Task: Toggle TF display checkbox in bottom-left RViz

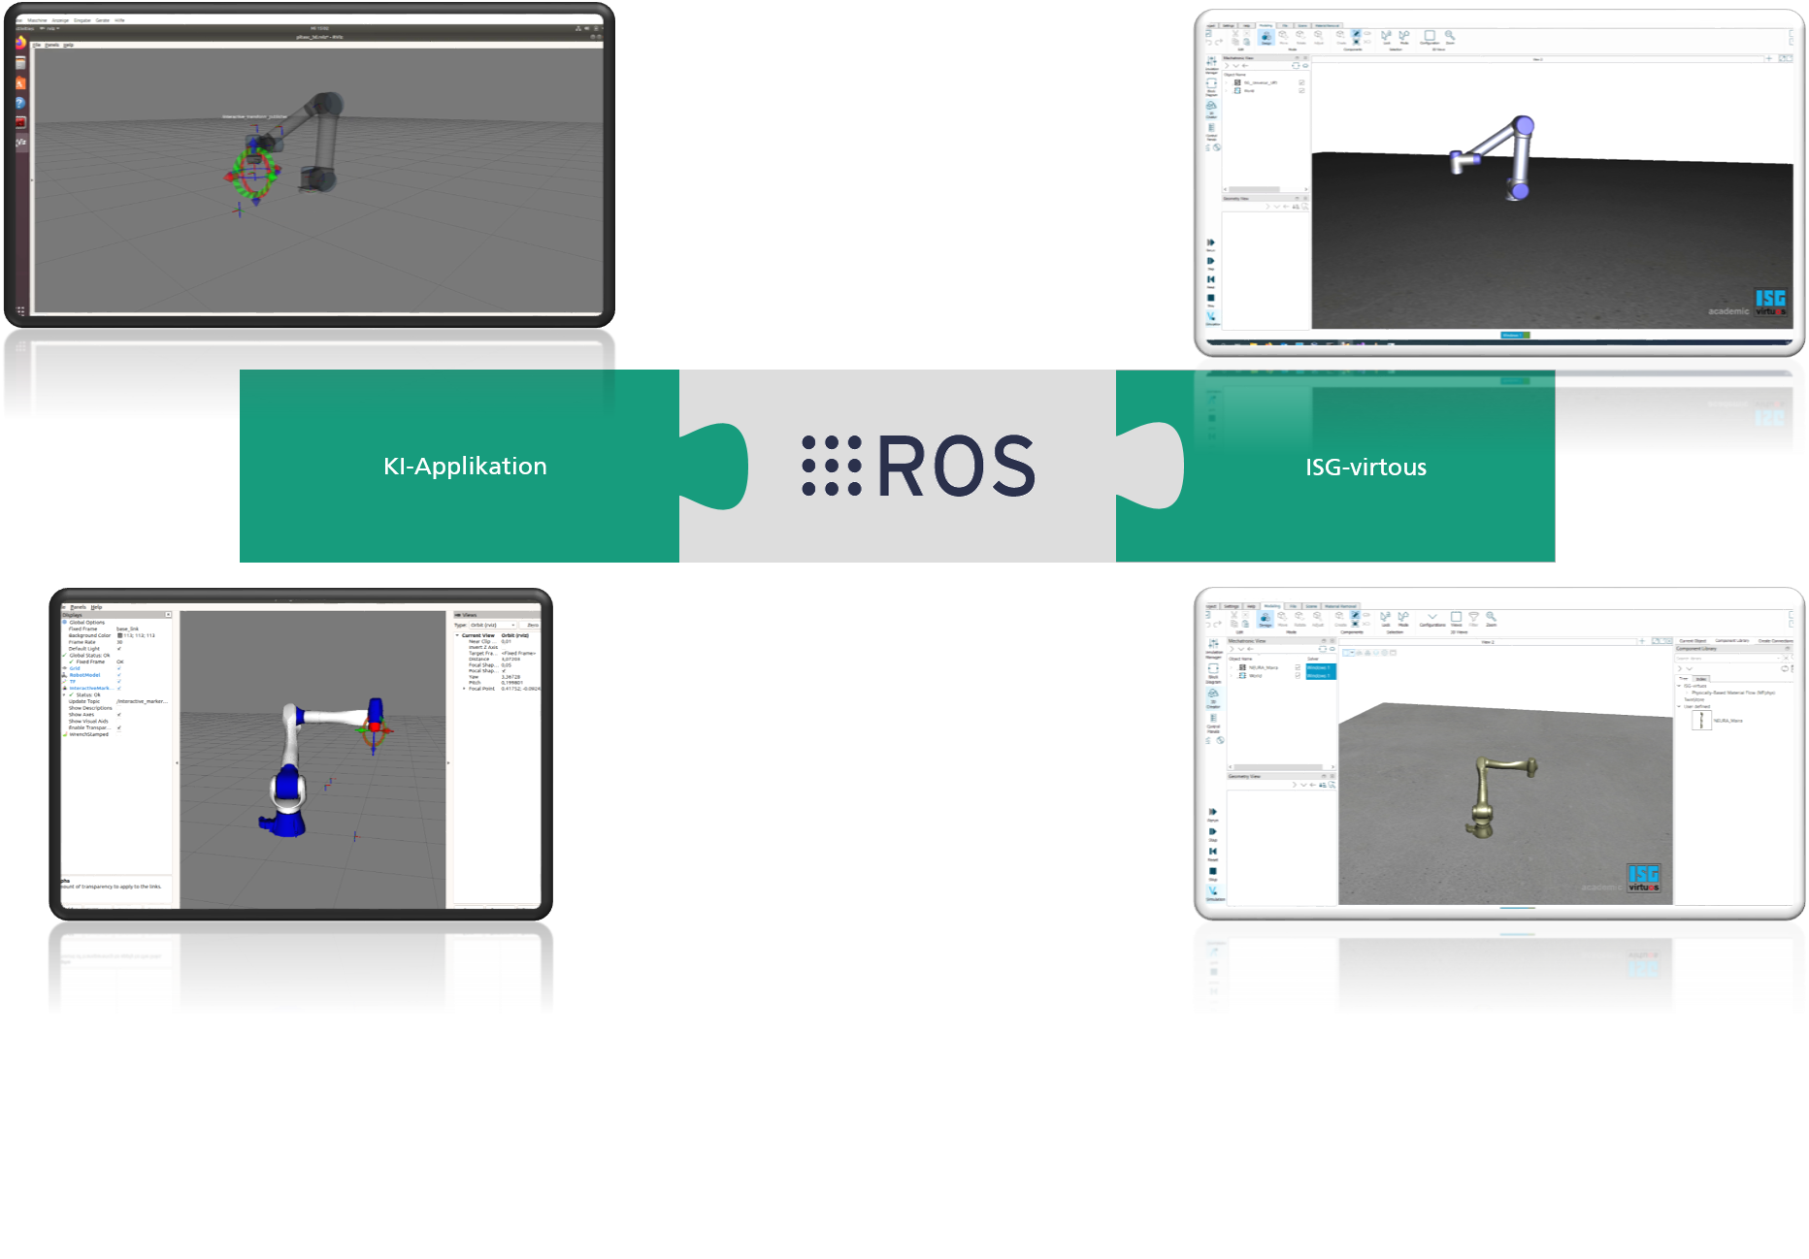Action: pyautogui.click(x=119, y=682)
